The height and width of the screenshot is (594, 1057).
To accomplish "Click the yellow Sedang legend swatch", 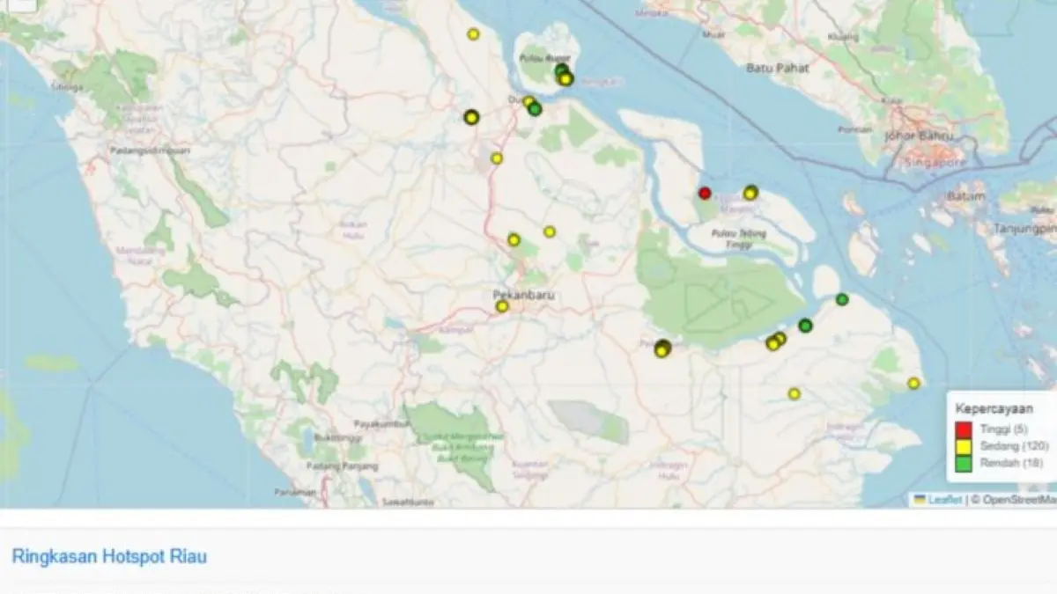I will tap(964, 446).
